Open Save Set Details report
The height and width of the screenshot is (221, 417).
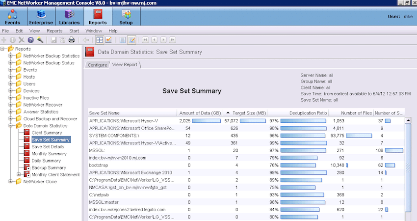point(48,147)
